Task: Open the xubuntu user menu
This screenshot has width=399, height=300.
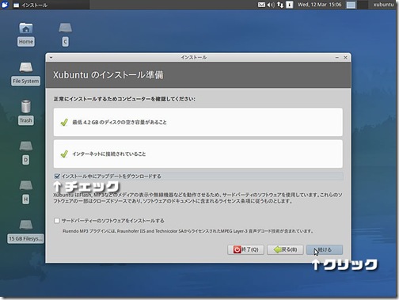Action: click(383, 5)
